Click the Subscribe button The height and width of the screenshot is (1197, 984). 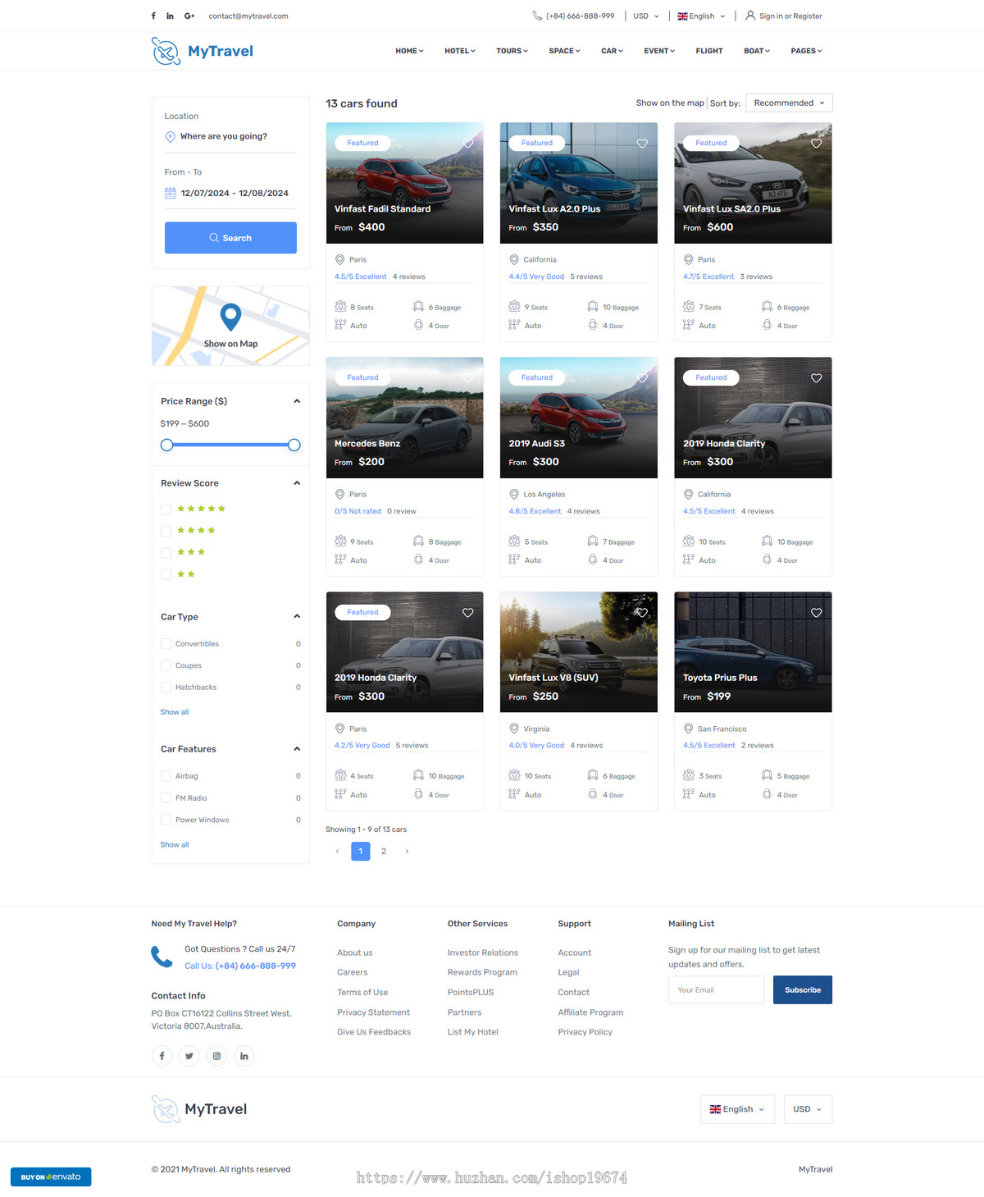tap(803, 990)
